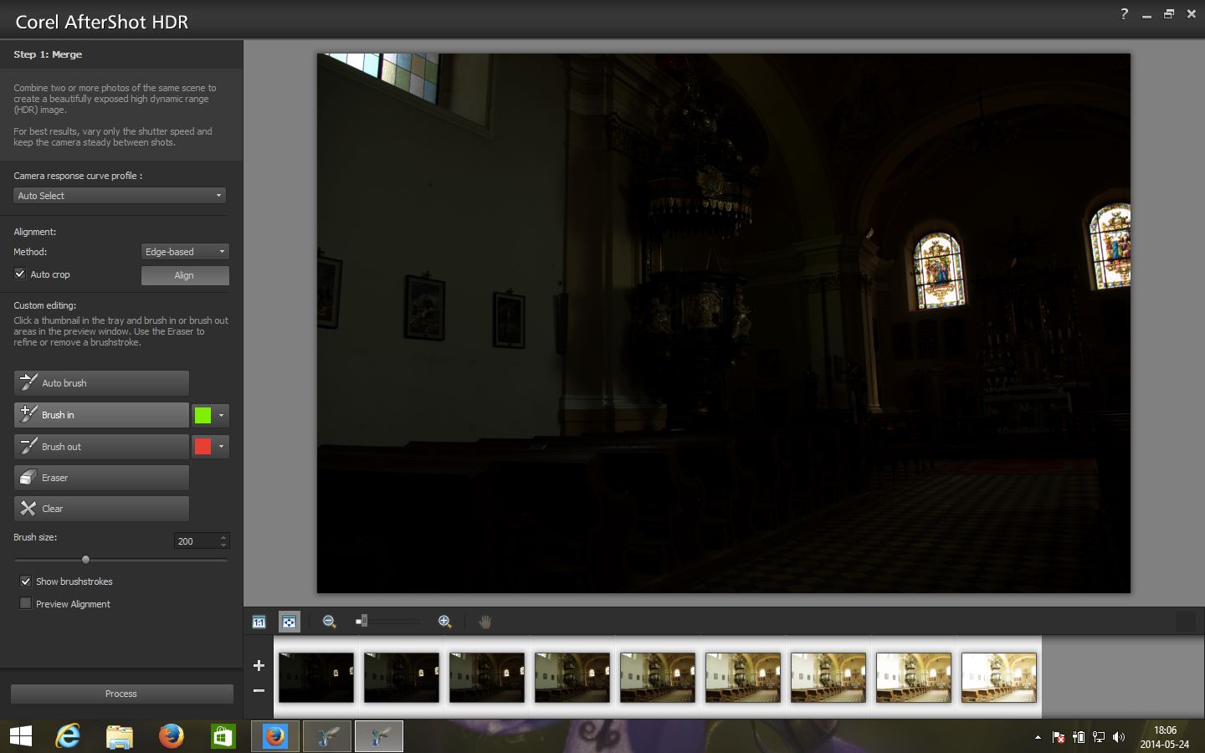This screenshot has height=753, width=1205.
Task: Fit the preview image to window
Action: coord(289,622)
